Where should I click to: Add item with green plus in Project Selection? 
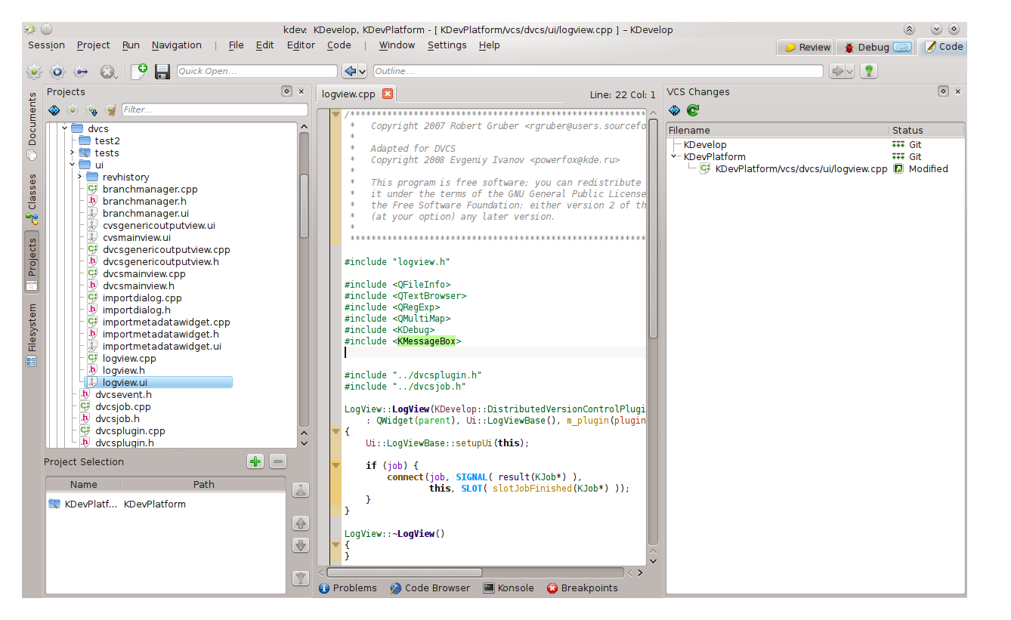pyautogui.click(x=255, y=461)
